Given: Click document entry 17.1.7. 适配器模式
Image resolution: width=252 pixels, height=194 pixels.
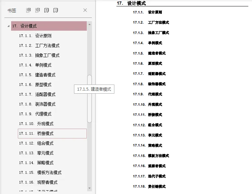Looking at the screenshot, I should click(x=149, y=74).
